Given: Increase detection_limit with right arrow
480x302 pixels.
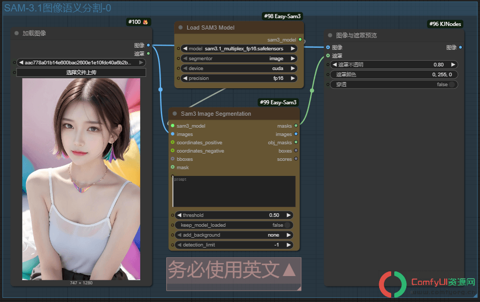Looking at the screenshot, I should [289, 244].
